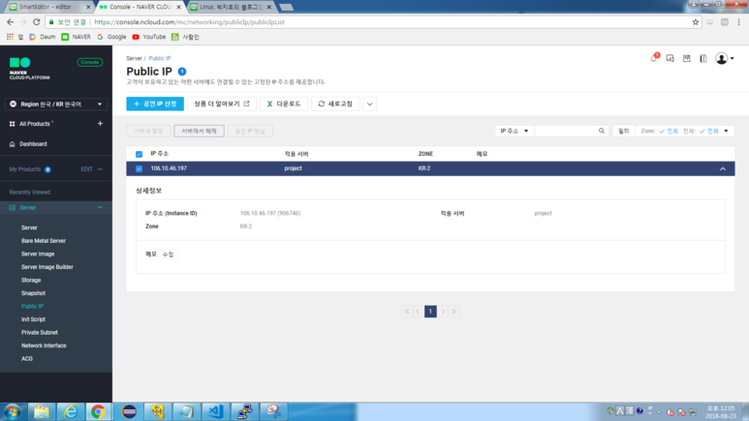Reload the page with browser refresh icon

point(36,22)
